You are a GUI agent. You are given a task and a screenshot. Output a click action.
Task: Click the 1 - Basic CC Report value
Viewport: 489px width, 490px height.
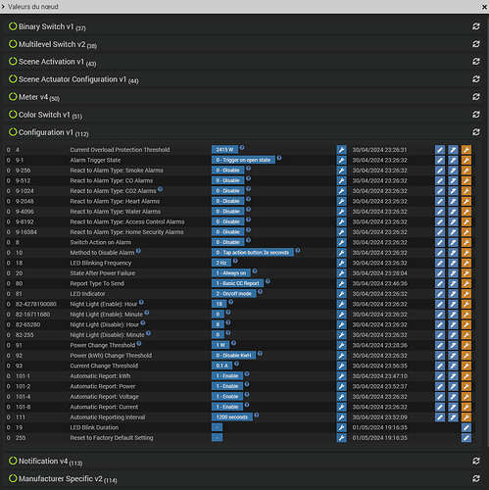click(237, 283)
